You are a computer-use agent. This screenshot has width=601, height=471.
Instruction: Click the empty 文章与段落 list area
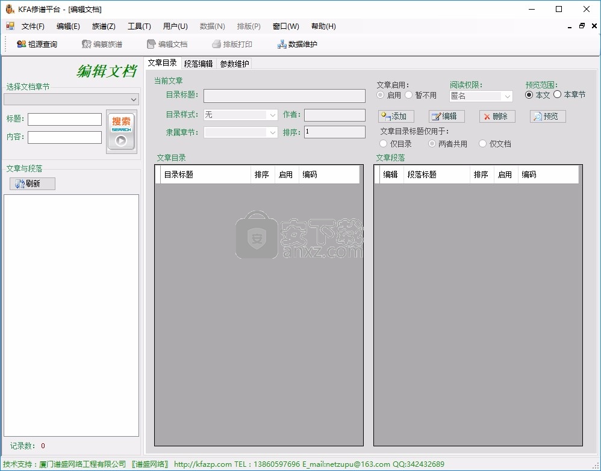(71, 315)
